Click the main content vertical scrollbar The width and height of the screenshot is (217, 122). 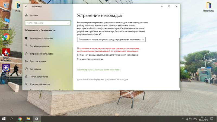pos(180,63)
